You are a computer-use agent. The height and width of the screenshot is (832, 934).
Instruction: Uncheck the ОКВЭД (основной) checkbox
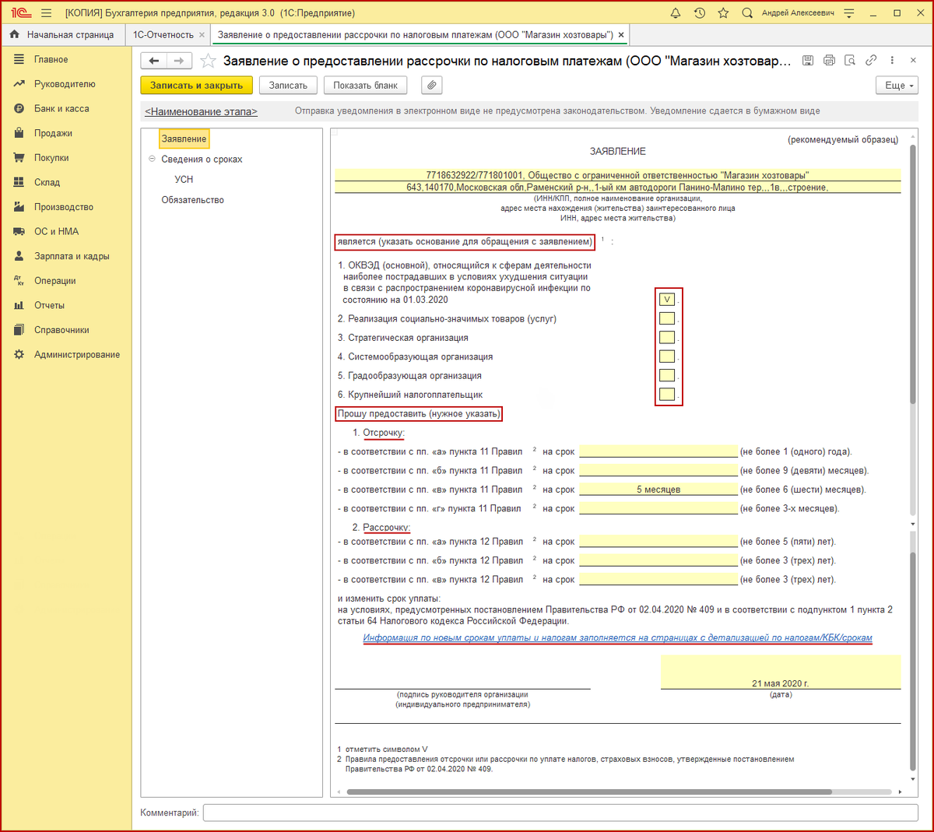pyautogui.click(x=667, y=299)
